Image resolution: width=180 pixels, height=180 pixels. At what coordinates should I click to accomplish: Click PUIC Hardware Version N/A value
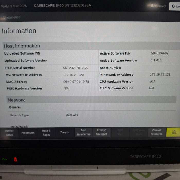click(66, 88)
